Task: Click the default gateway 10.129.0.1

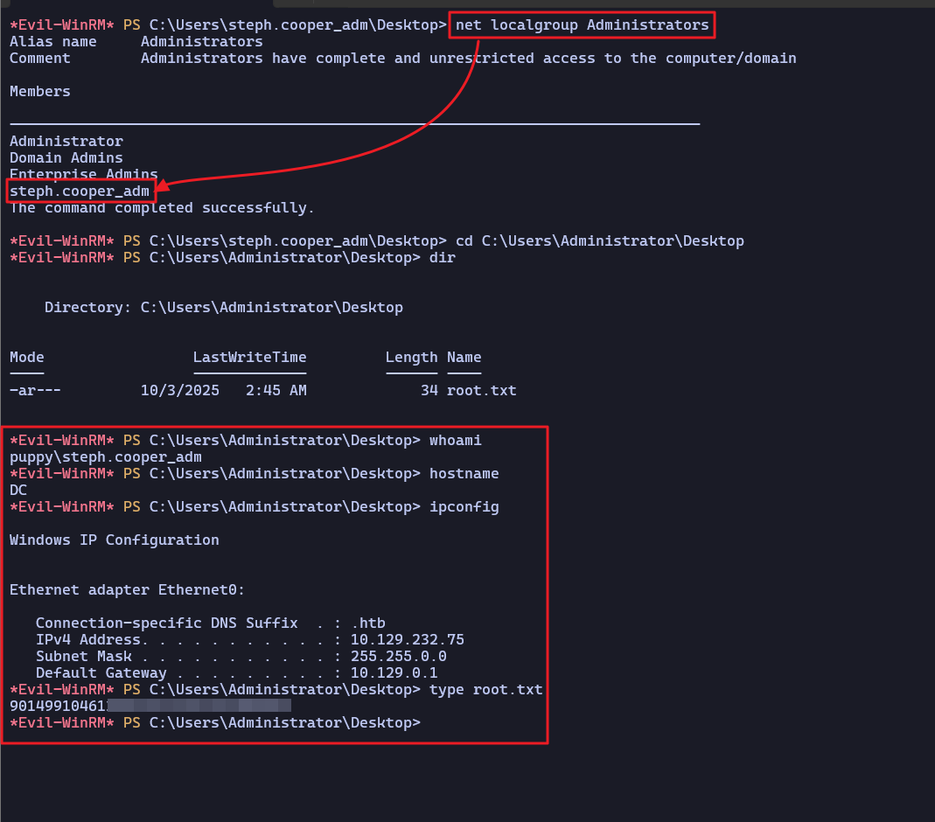Action: 394,672
